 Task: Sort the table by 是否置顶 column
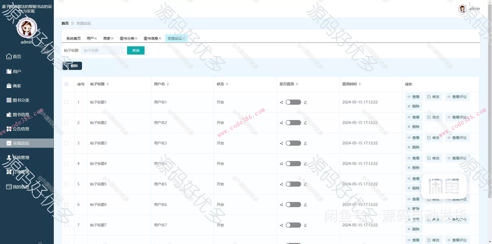point(297,84)
